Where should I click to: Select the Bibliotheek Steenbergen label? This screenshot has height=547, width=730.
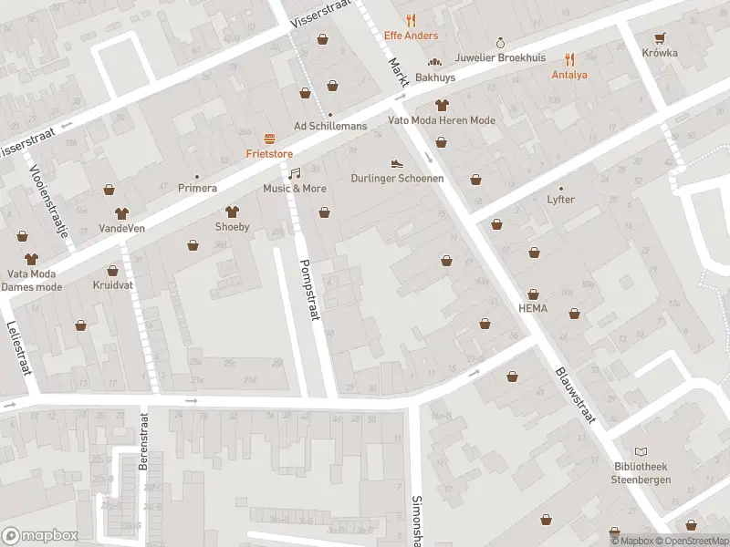(641, 473)
